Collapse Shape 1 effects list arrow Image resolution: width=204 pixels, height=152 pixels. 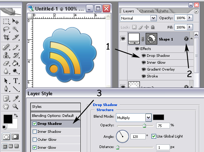tap(191, 38)
